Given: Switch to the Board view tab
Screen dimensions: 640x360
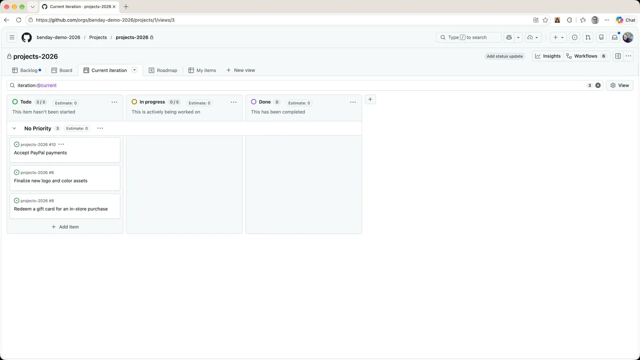Looking at the screenshot, I should pos(62,70).
